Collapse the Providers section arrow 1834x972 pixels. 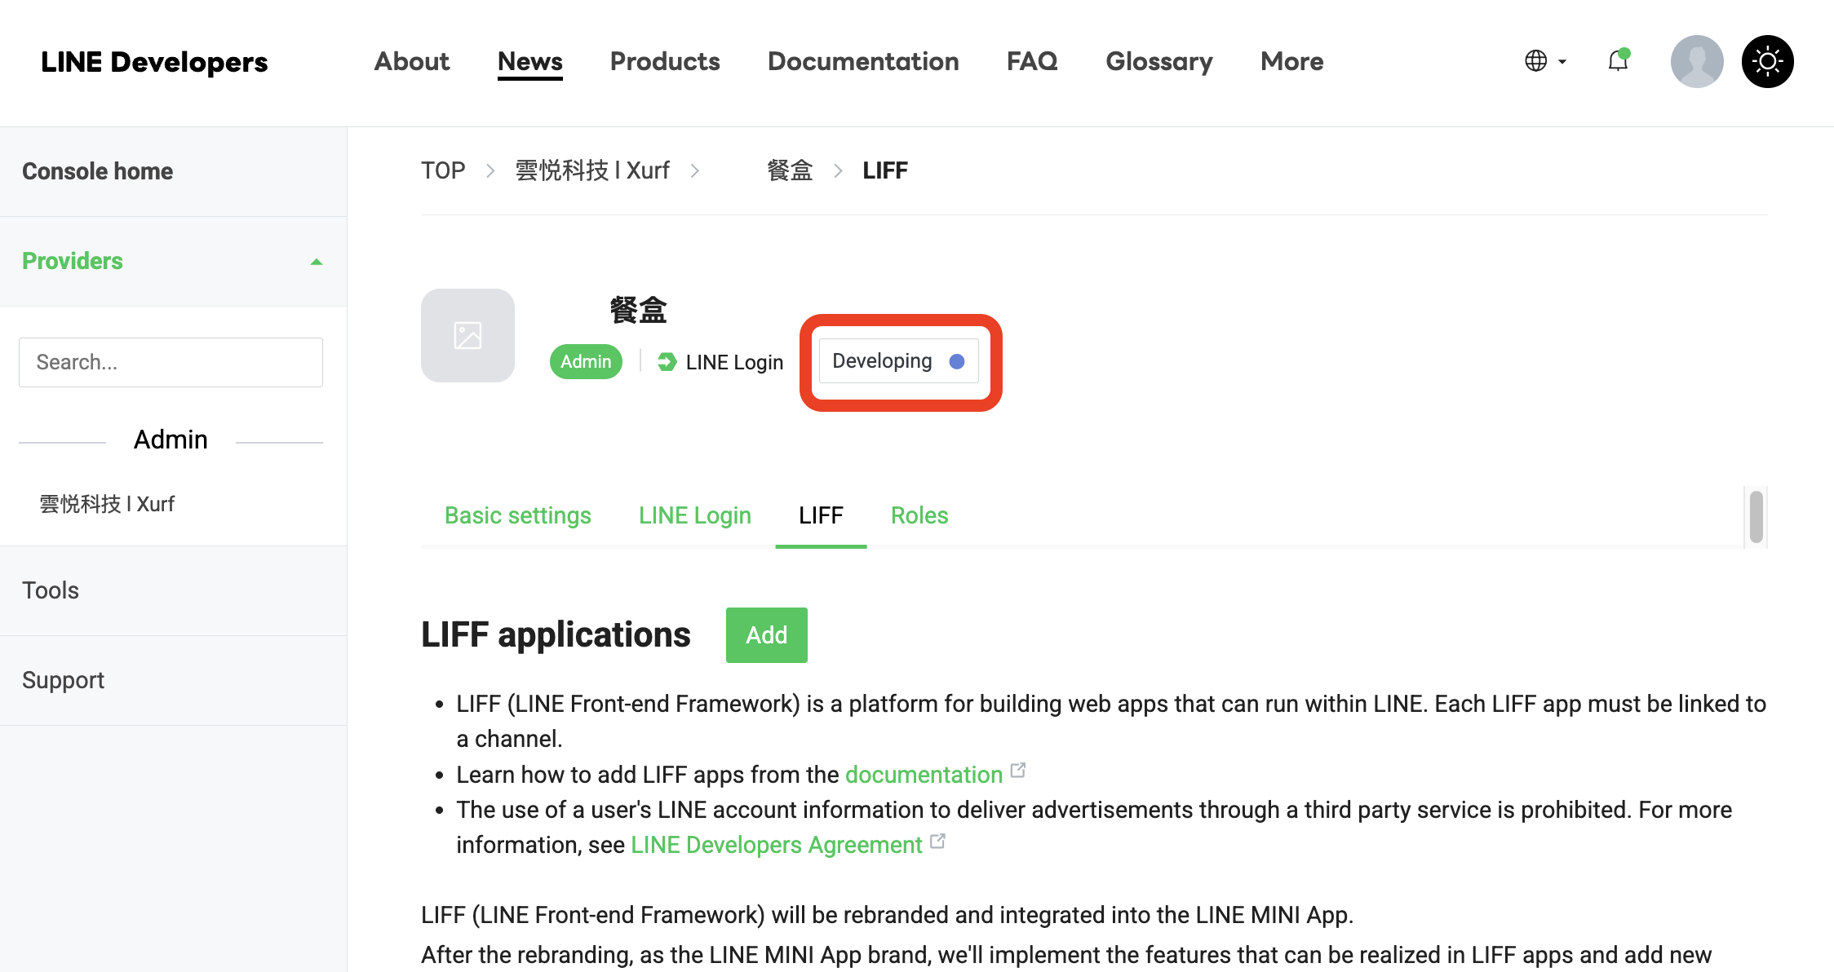point(317,262)
